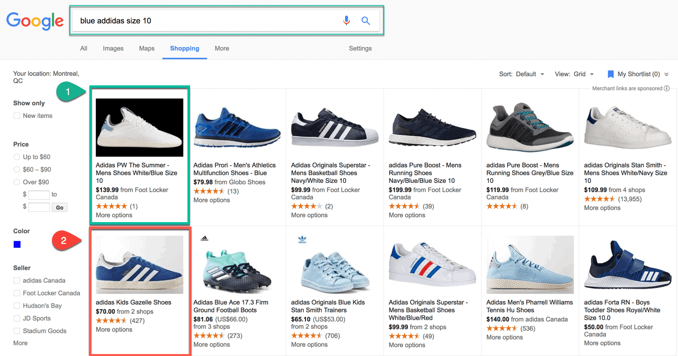Check the Stadium Goods seller checkbox
678x356 pixels.
[x=17, y=331]
